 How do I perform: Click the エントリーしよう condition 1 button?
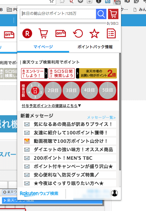click(34, 73)
